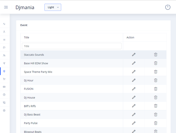The height and width of the screenshot is (133, 176).
Task: Select the flag sidebar icon
Action: [4, 48]
